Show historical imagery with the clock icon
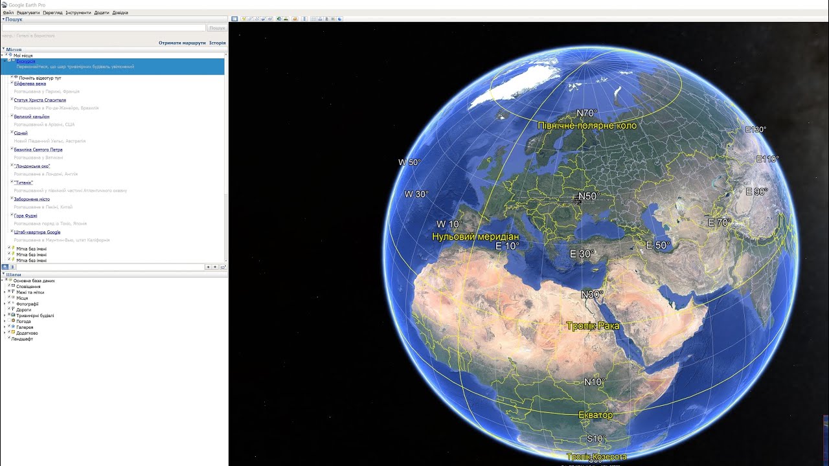Screen dimensions: 829x466 279,19
